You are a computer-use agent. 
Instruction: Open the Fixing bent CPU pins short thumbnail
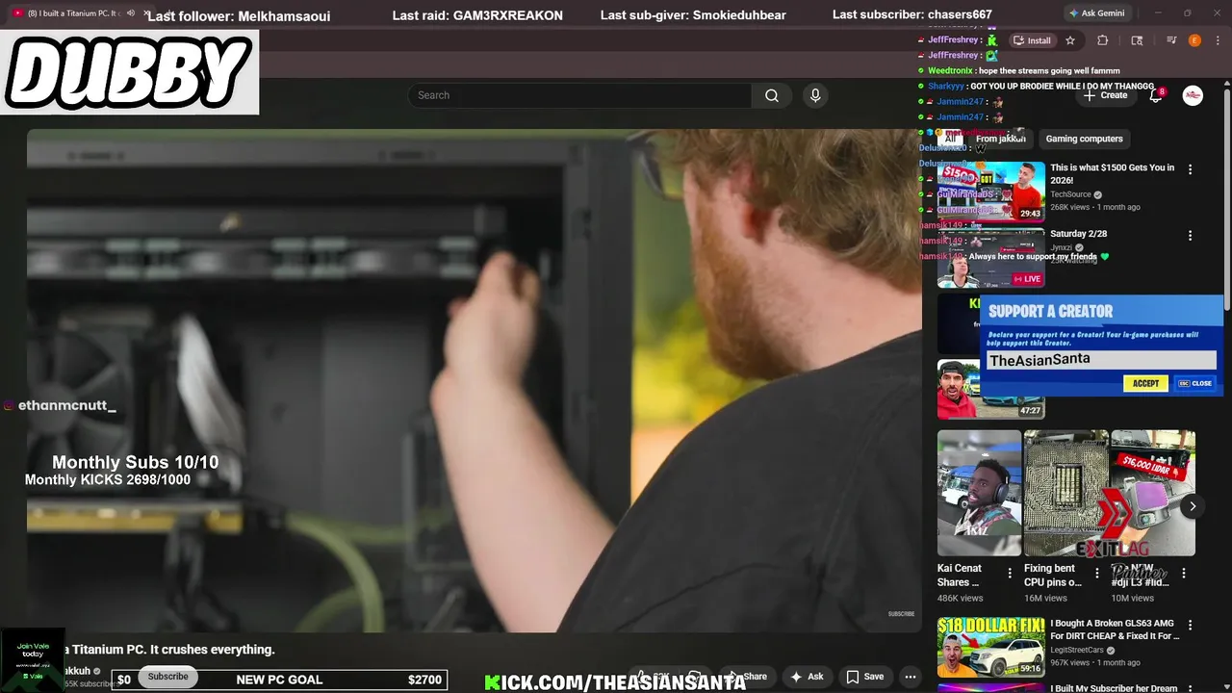coord(1065,493)
